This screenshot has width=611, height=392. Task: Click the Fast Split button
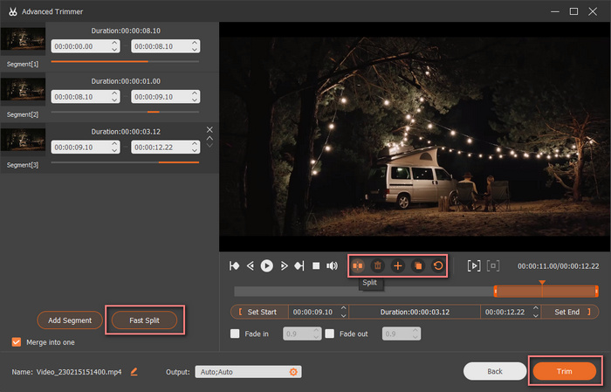tap(144, 320)
